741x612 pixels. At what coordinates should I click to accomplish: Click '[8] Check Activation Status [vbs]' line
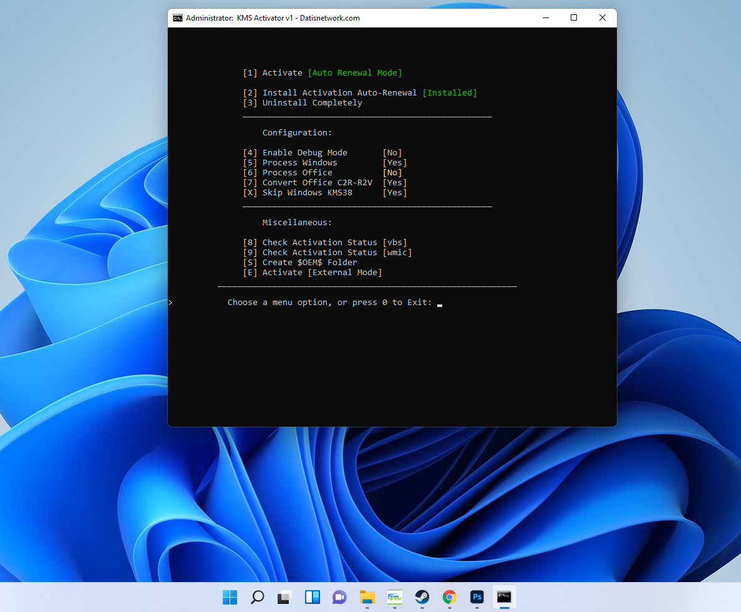(x=325, y=243)
